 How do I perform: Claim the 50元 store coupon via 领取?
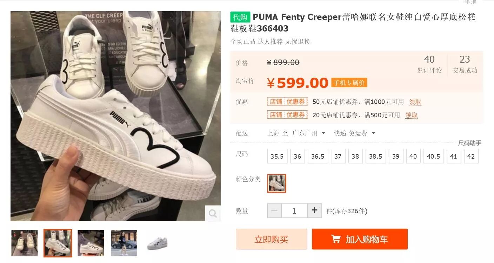(x=415, y=102)
